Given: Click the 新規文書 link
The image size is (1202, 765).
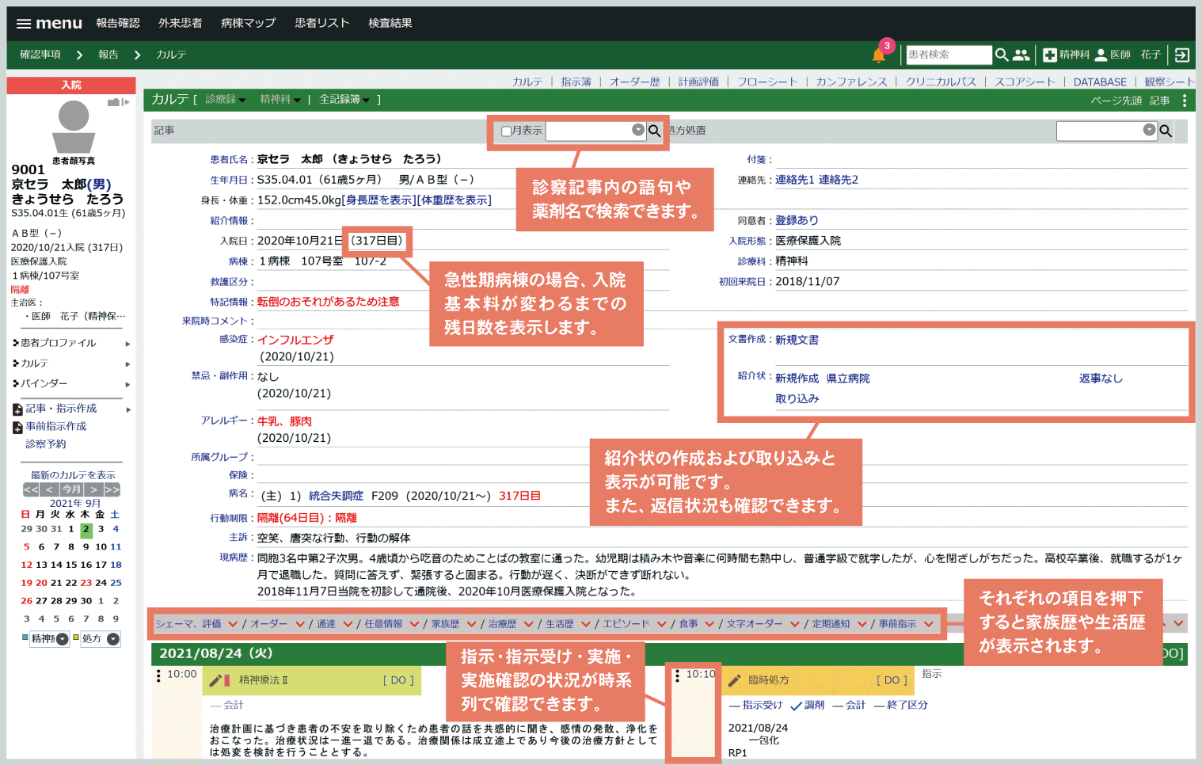Looking at the screenshot, I should point(797,340).
